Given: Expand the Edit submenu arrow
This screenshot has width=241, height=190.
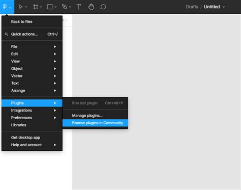Looking at the screenshot, I should pyautogui.click(x=55, y=54).
